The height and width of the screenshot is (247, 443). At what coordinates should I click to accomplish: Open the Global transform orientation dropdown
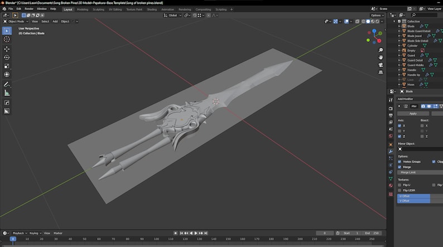pos(172,15)
